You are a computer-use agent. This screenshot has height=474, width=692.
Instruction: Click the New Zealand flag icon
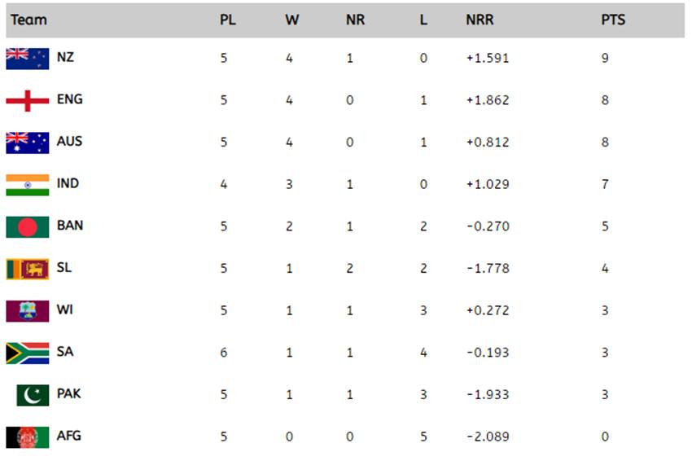27,58
